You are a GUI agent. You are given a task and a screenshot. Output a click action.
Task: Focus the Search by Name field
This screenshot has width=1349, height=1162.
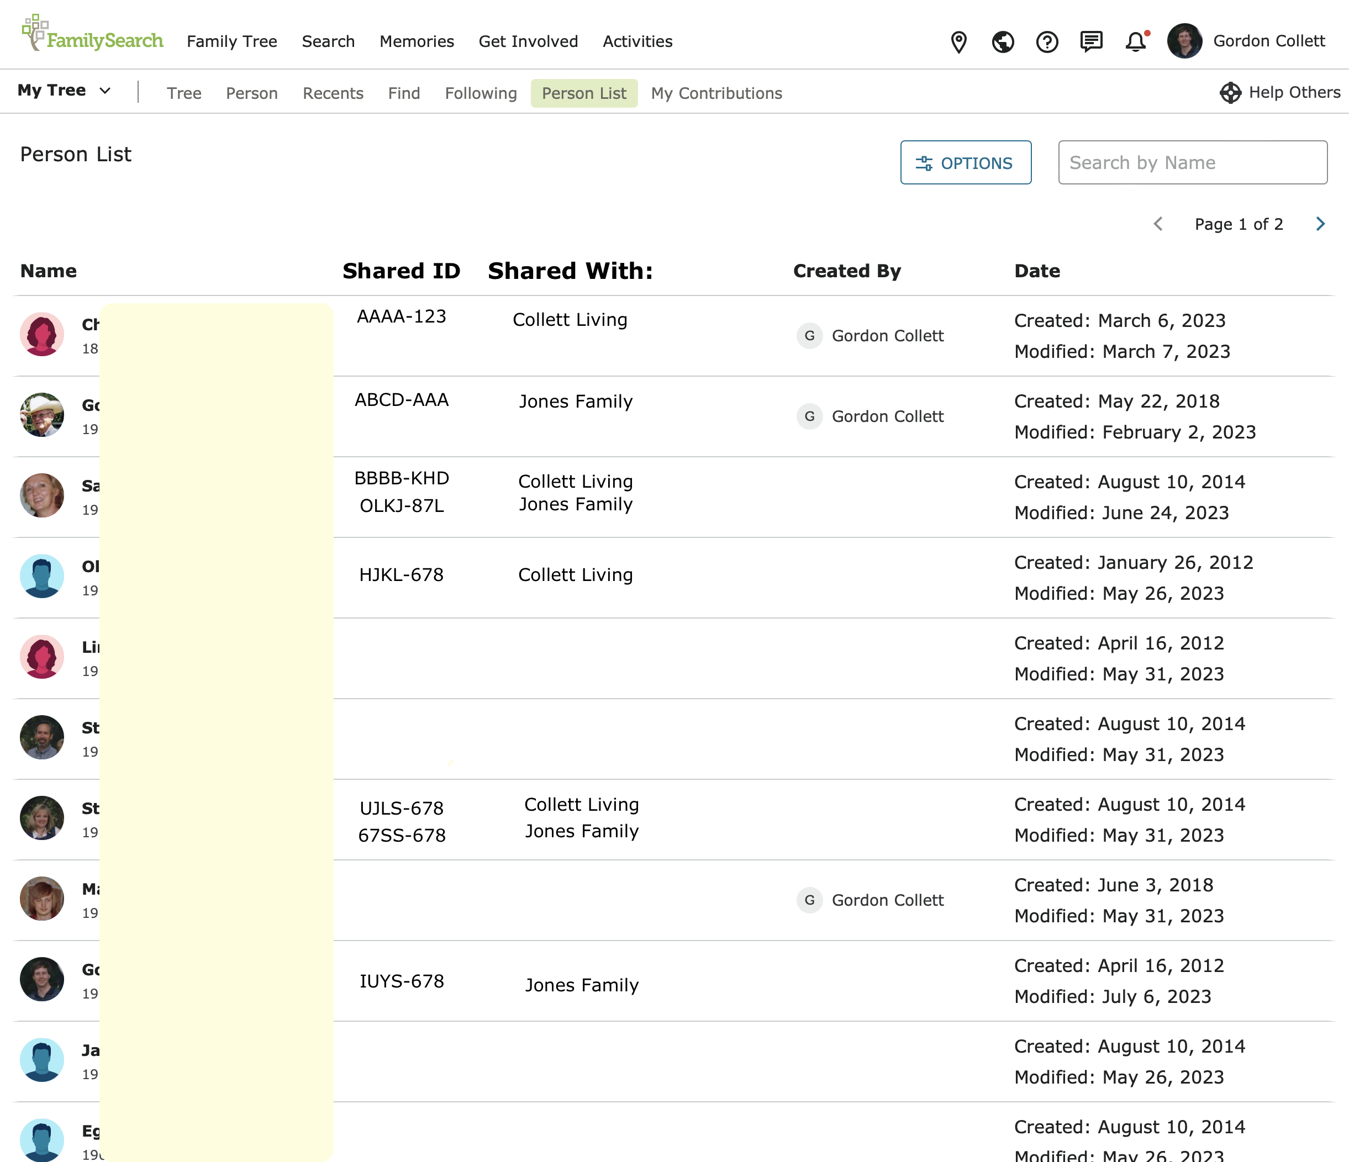tap(1192, 163)
